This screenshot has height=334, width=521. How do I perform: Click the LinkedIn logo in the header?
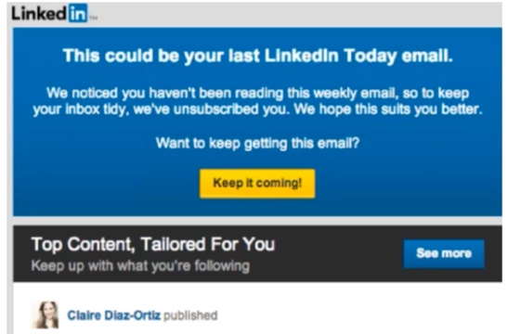49,14
